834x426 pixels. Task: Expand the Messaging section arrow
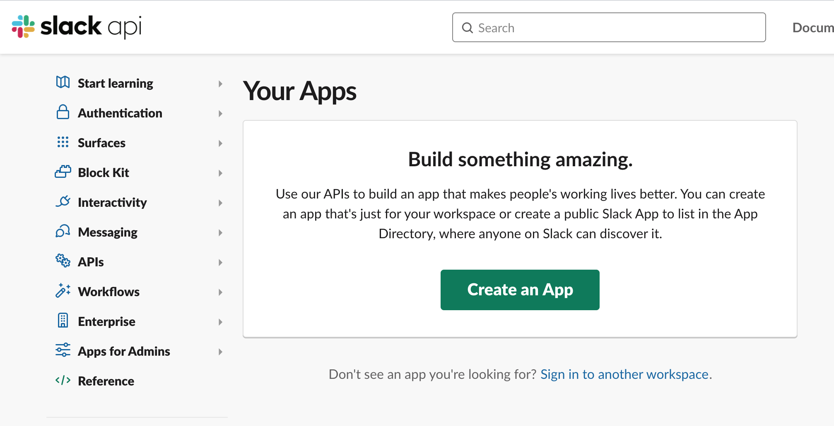click(x=220, y=233)
